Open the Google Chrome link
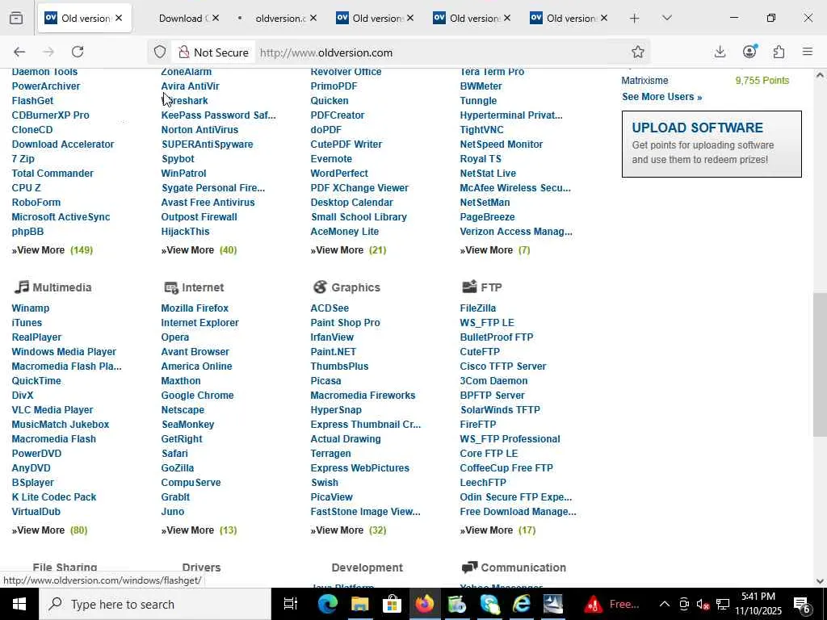 [197, 395]
